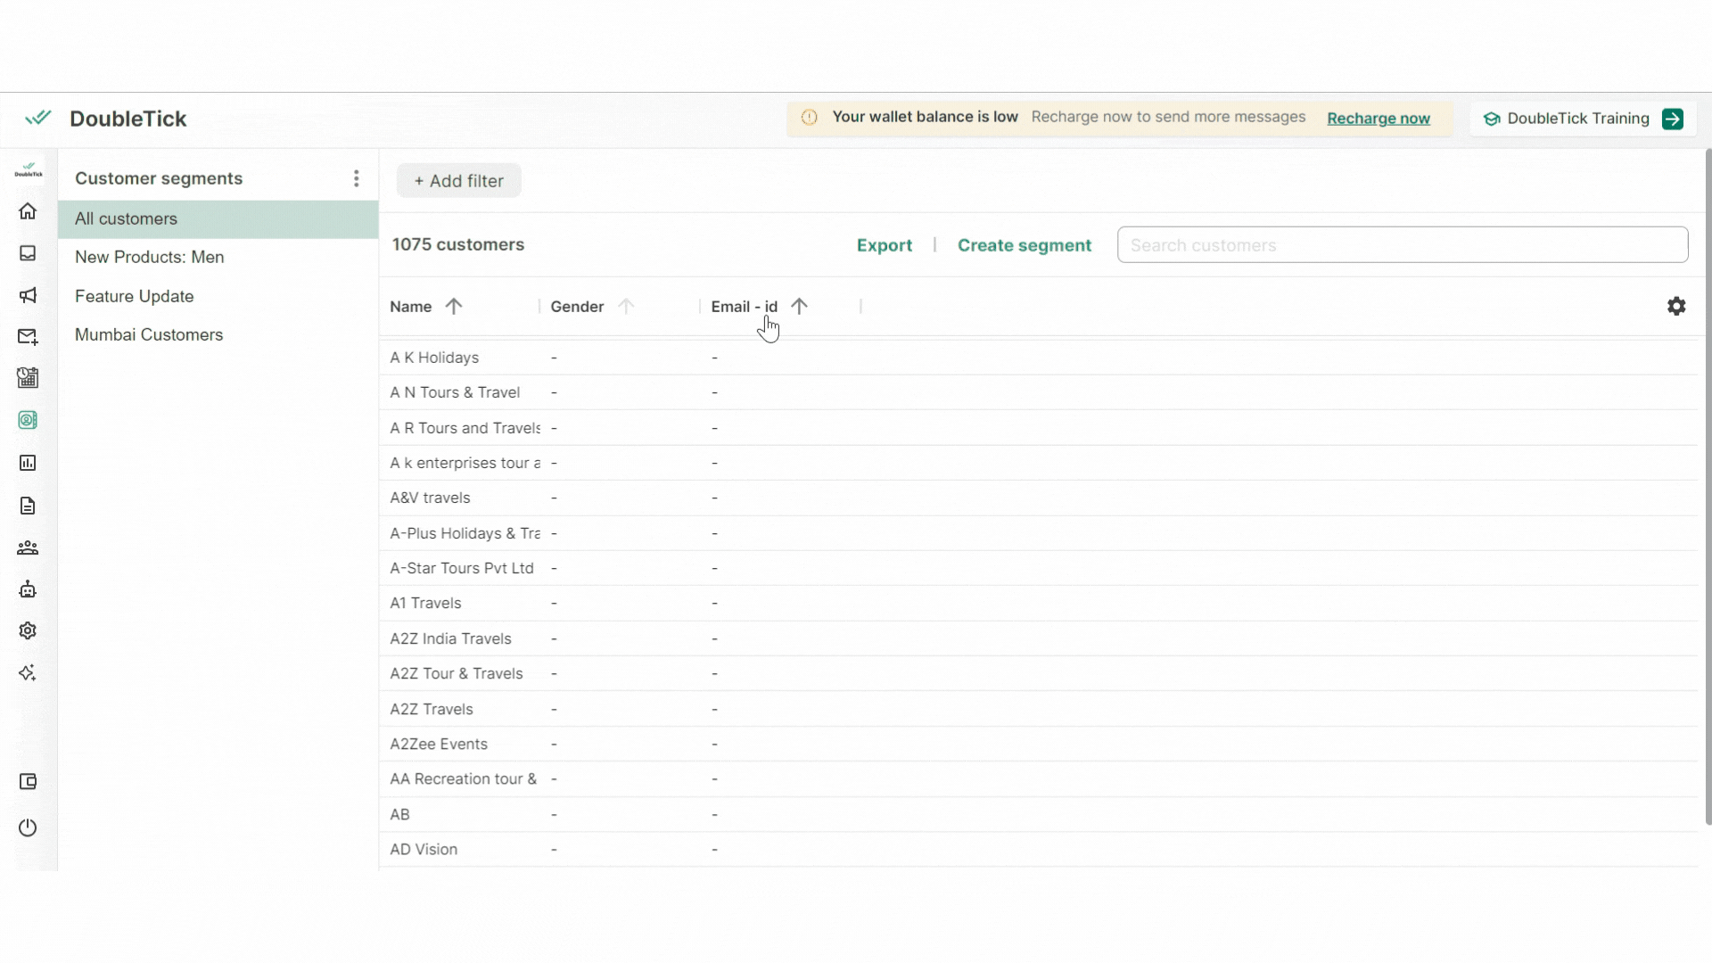1712x963 pixels.
Task: Toggle sort arrow on Email - id column
Action: pyautogui.click(x=799, y=306)
